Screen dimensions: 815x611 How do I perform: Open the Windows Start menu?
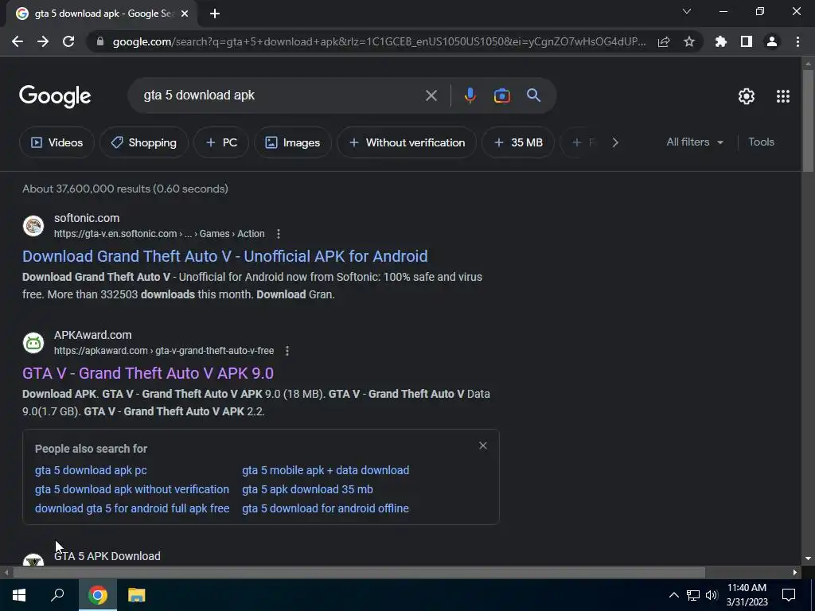[19, 595]
